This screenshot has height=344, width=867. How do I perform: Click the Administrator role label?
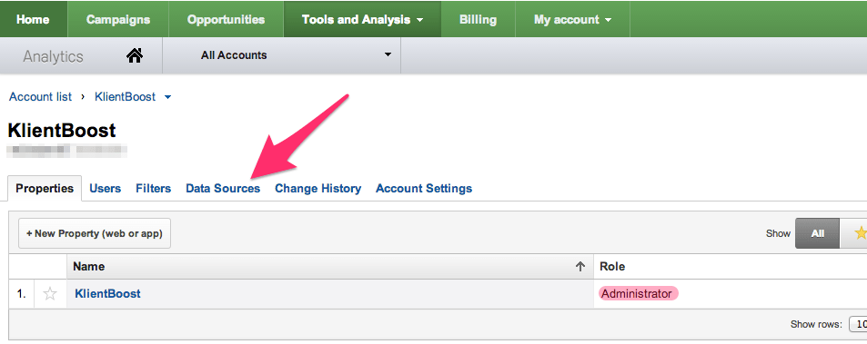coord(638,294)
